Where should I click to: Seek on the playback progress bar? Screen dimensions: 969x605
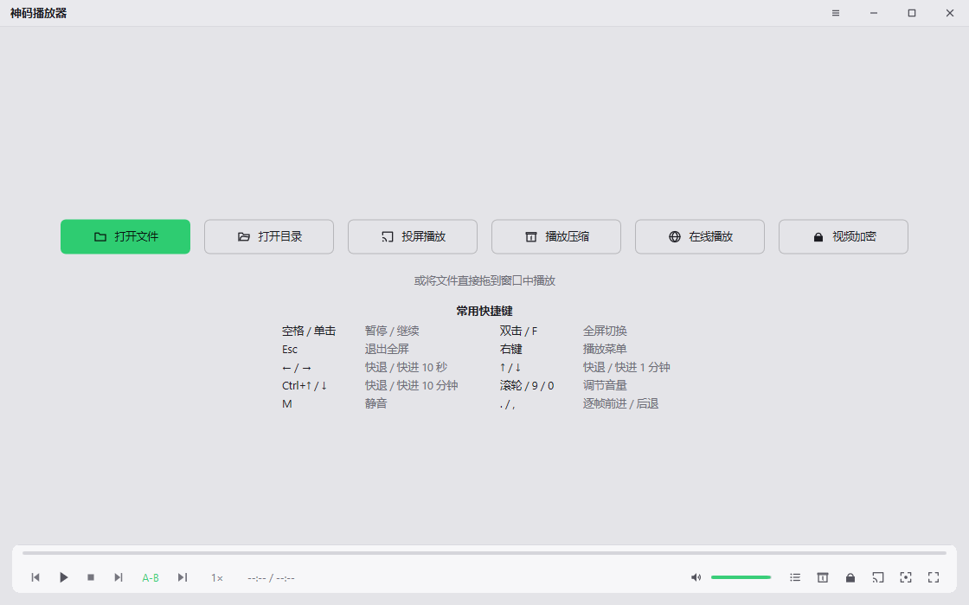(484, 553)
